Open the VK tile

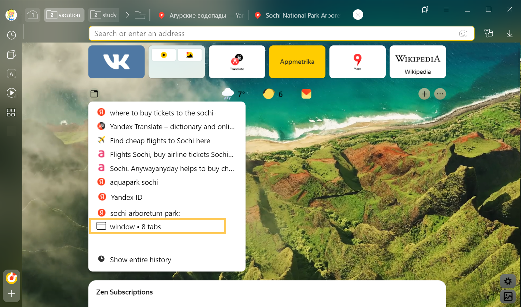(x=116, y=62)
